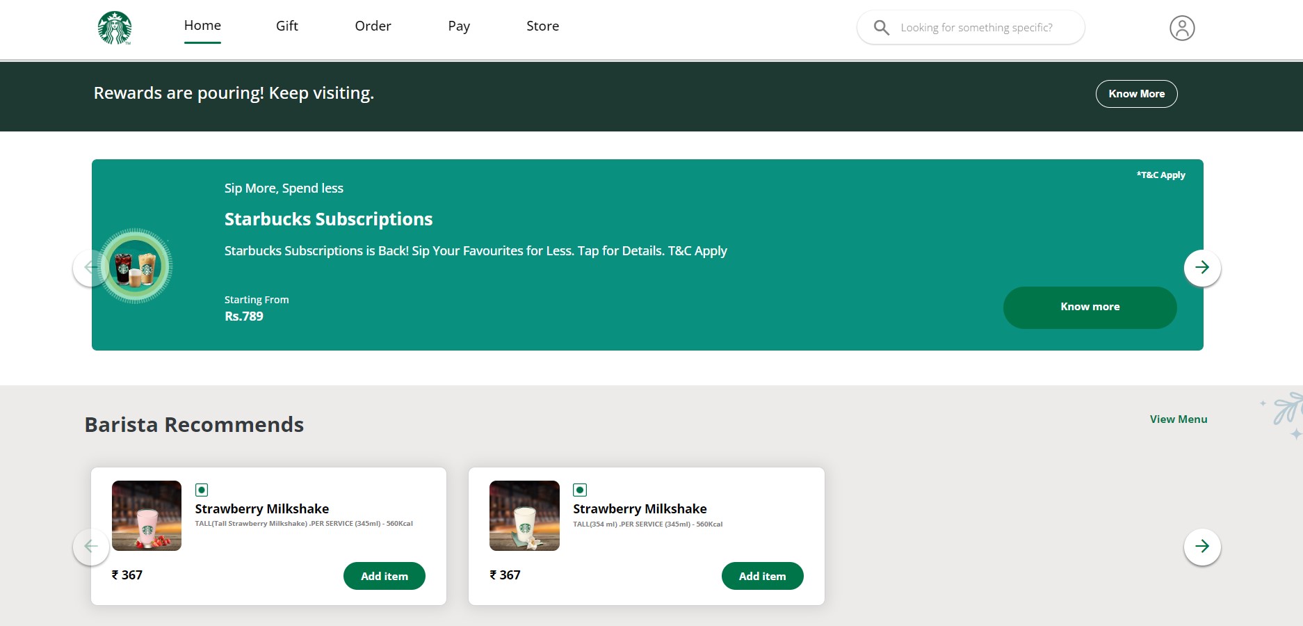1303x626 pixels.
Task: Open the Gift menu tab
Action: (x=286, y=26)
